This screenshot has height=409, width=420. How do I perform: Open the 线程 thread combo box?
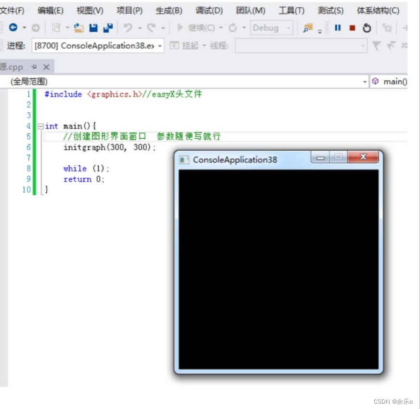[301, 46]
